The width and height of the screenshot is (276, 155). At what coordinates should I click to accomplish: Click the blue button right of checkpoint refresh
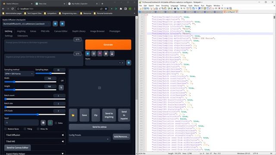[x=62, y=24]
